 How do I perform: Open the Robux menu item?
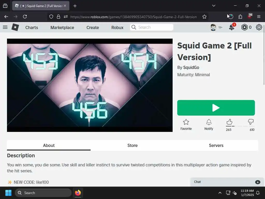pos(117,27)
